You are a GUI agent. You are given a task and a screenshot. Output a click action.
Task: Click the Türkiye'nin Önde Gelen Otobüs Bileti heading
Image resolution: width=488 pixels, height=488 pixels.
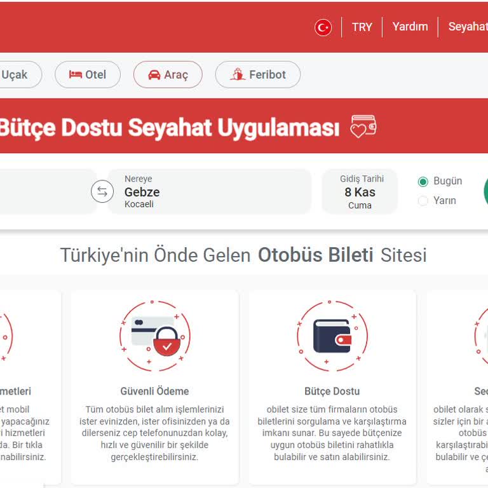[x=243, y=255]
